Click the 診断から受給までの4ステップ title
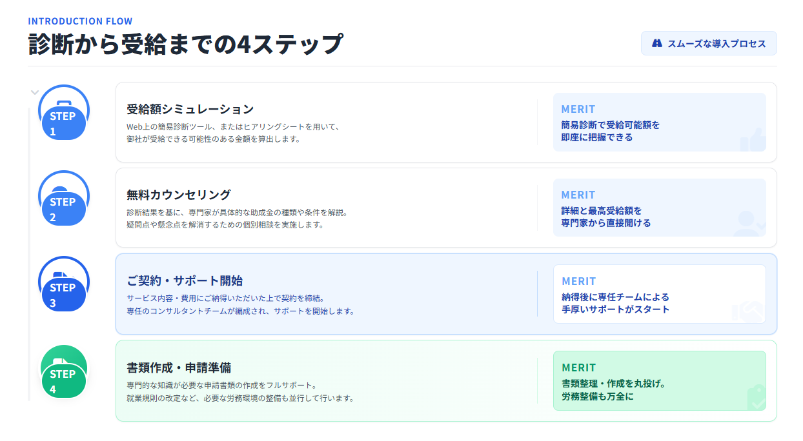The height and width of the screenshot is (441, 803). click(x=185, y=45)
